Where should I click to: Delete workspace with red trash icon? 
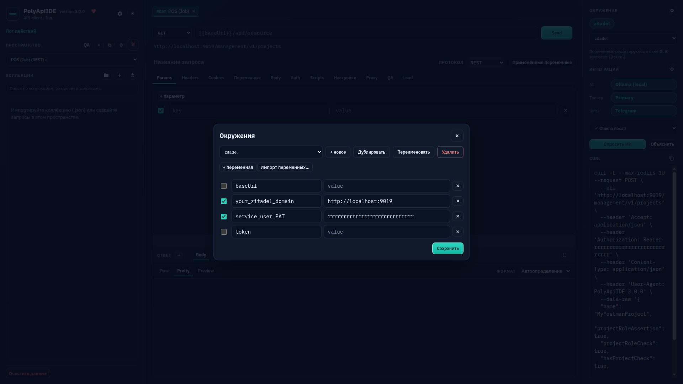133,45
